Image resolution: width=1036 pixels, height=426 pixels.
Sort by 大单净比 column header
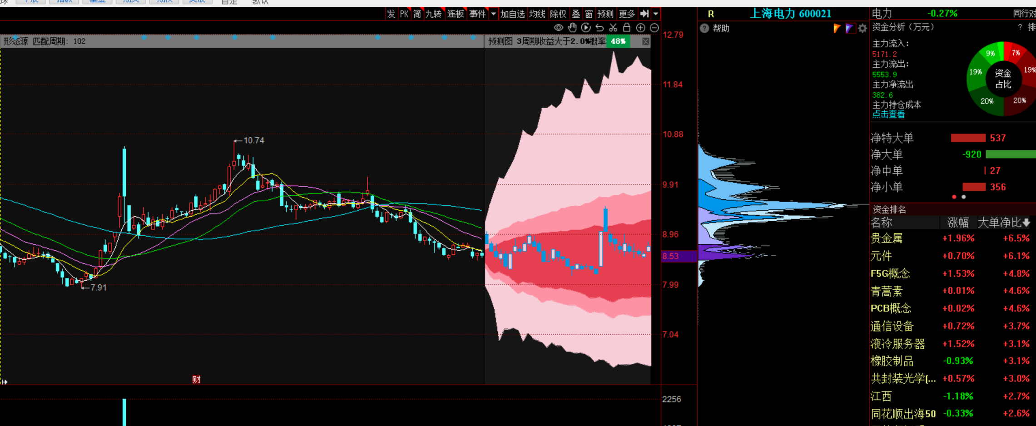click(x=1004, y=223)
